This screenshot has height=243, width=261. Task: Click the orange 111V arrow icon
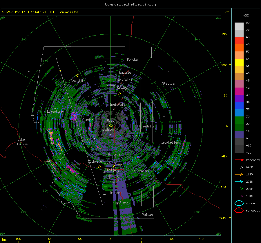point(239,174)
